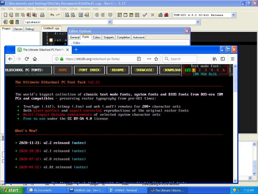
Task: Select text mode font 3
Action: (206, 70)
